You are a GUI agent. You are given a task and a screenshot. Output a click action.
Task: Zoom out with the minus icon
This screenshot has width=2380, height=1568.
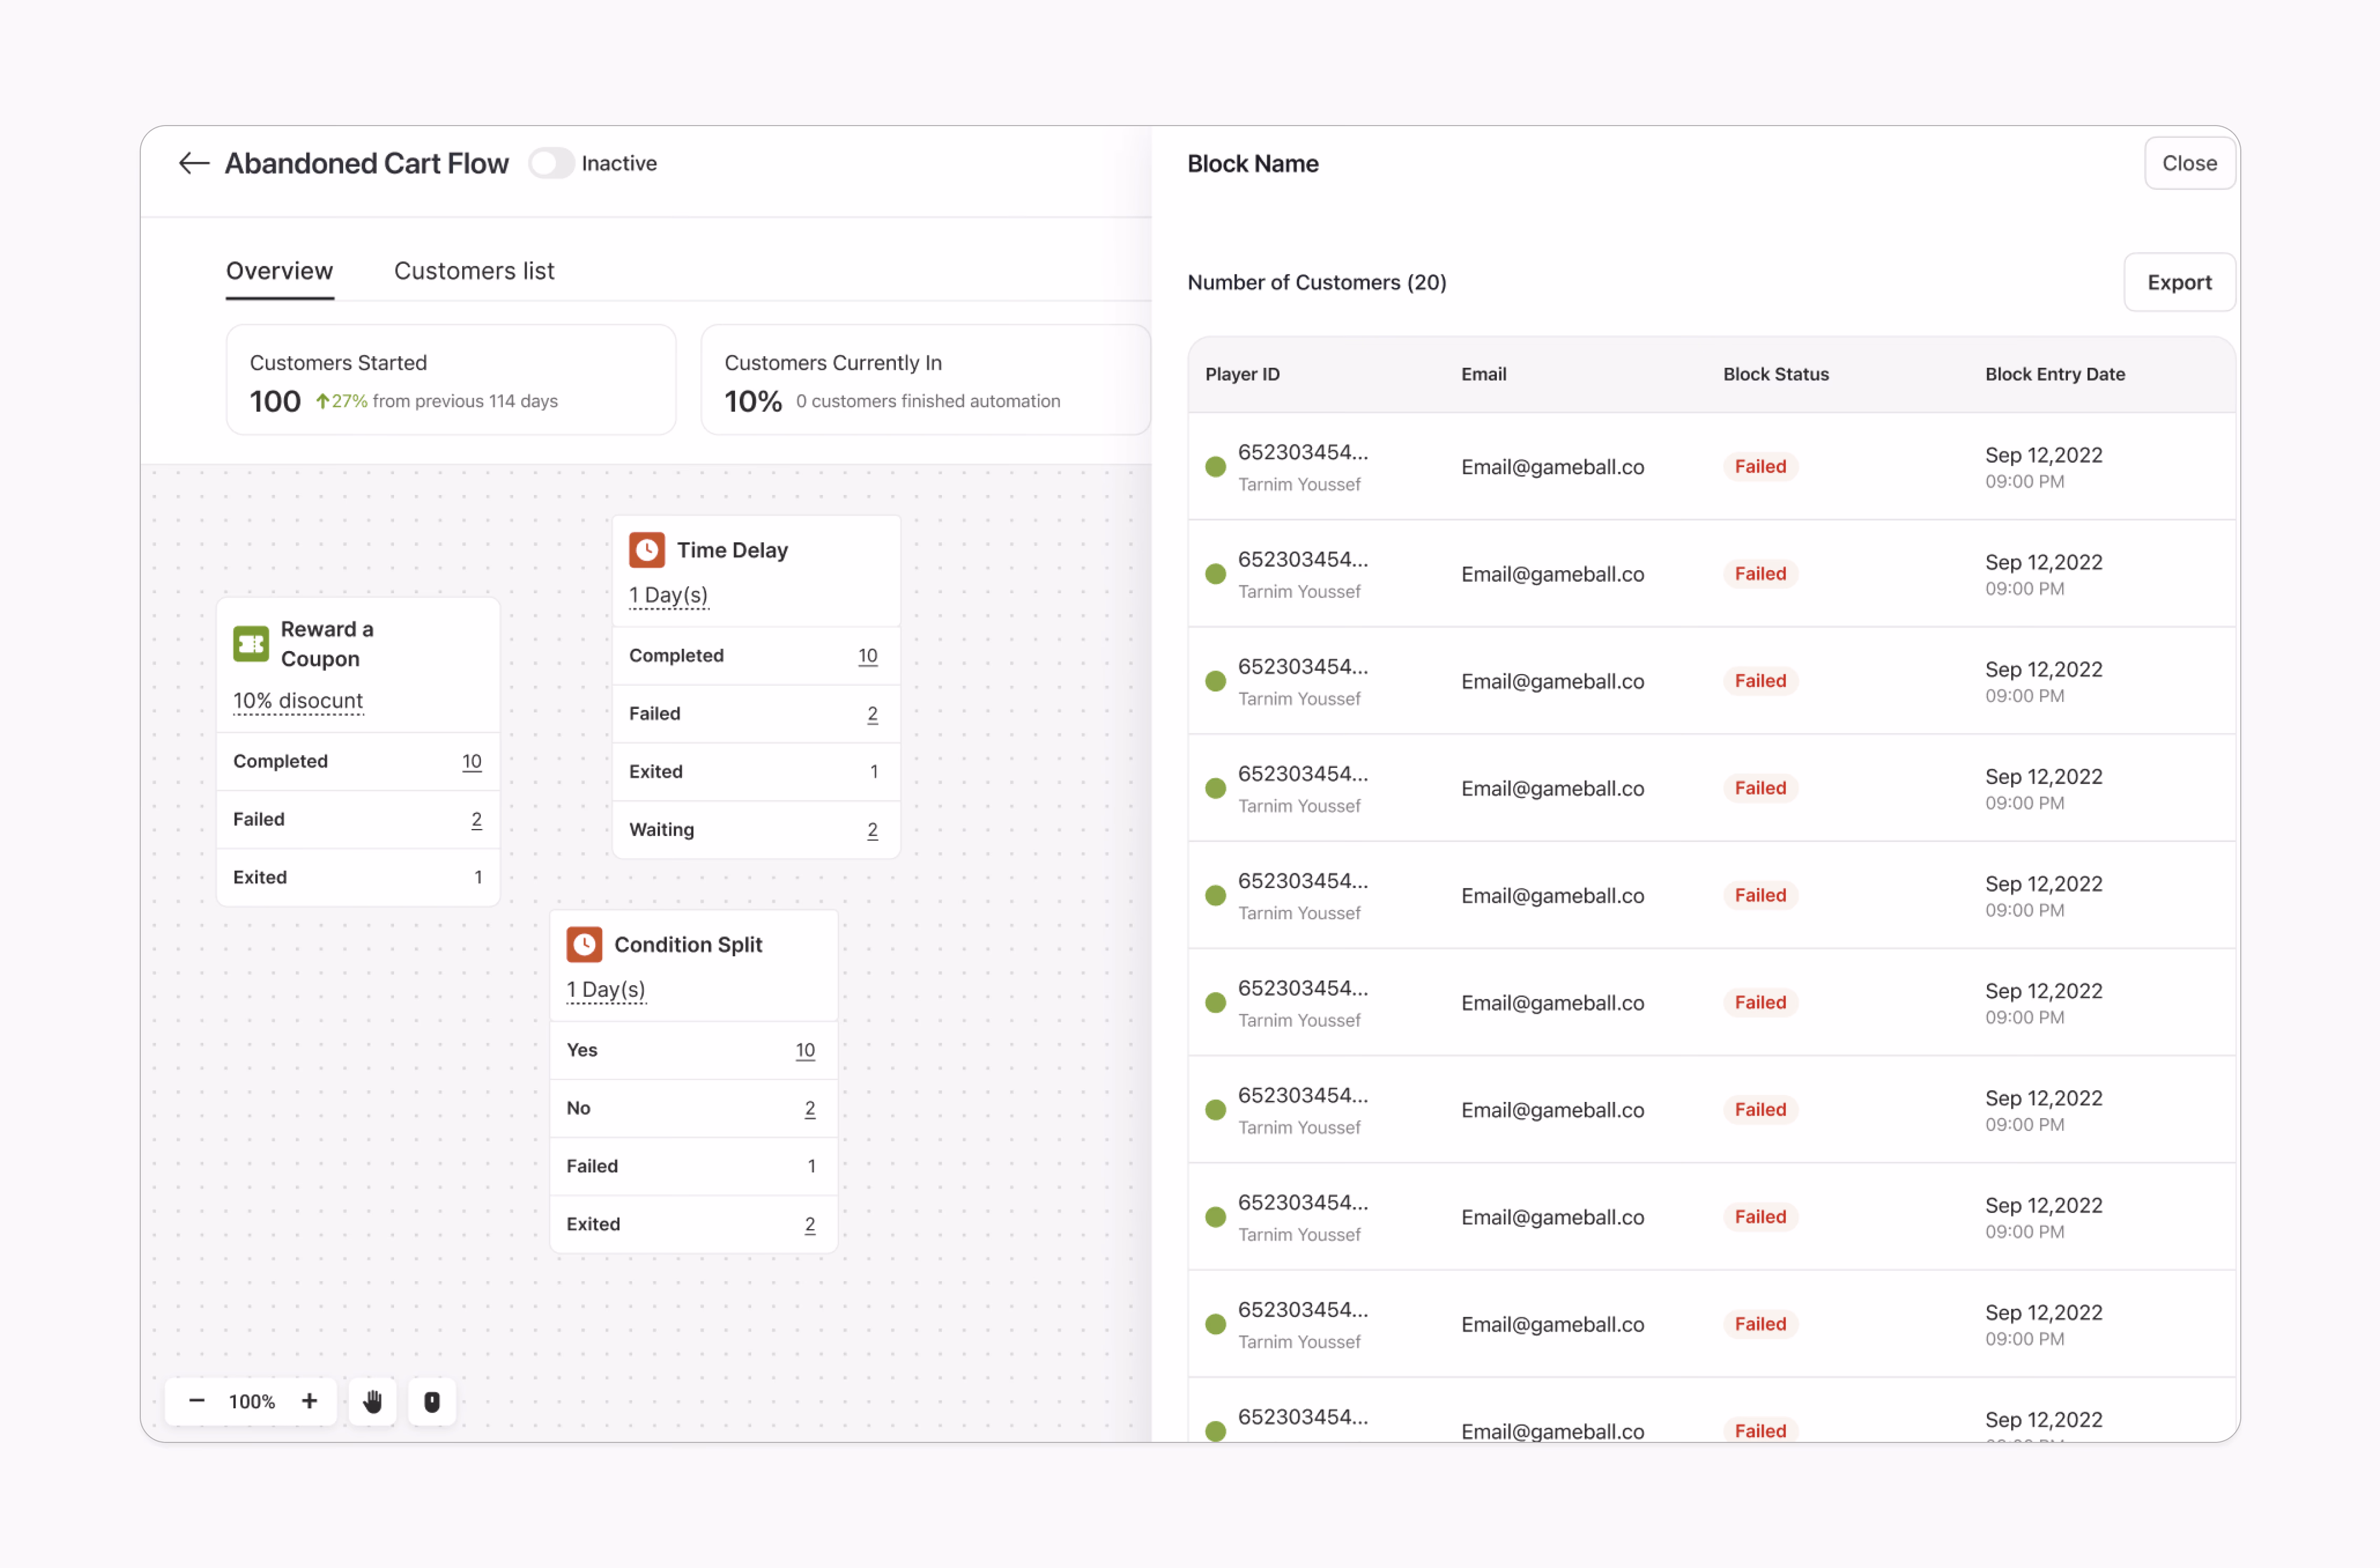(197, 1401)
